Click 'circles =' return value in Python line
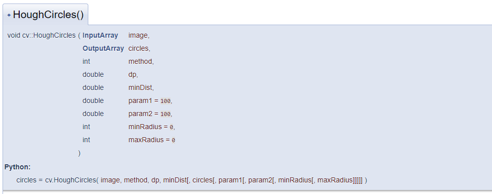Image resolution: width=492 pixels, height=194 pixels. (x=29, y=180)
